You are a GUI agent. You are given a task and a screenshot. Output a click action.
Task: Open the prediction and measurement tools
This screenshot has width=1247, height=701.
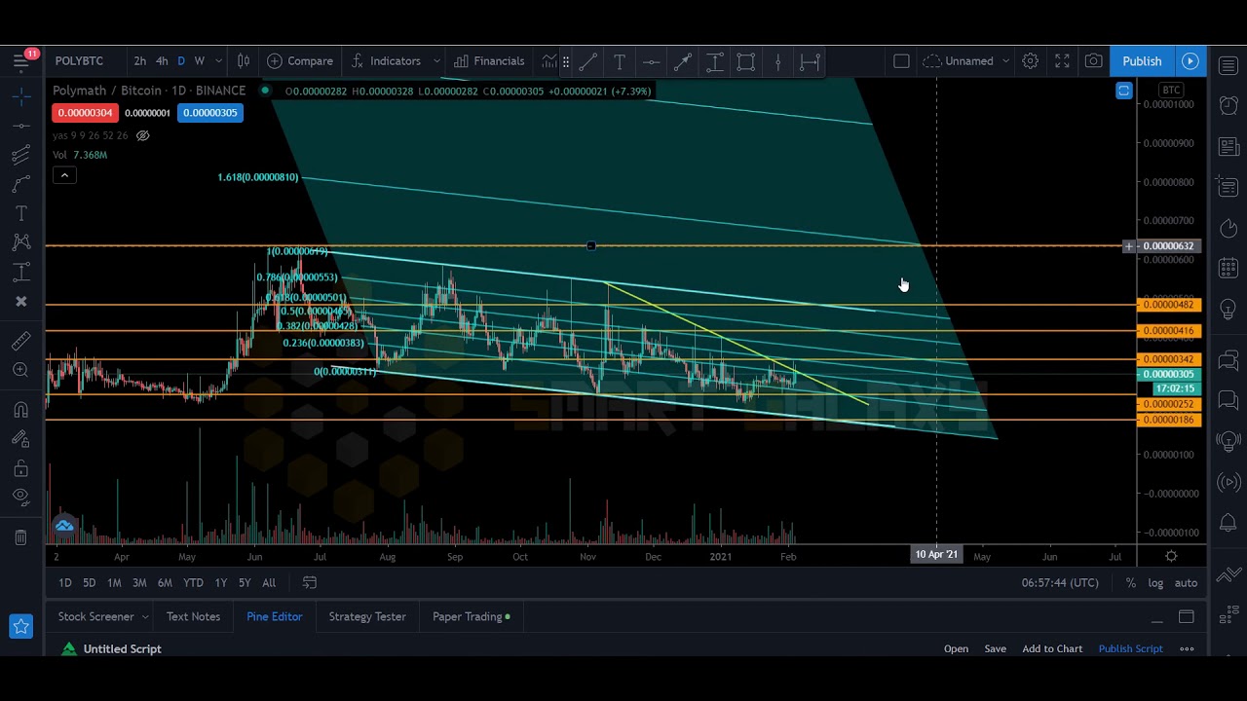point(20,272)
